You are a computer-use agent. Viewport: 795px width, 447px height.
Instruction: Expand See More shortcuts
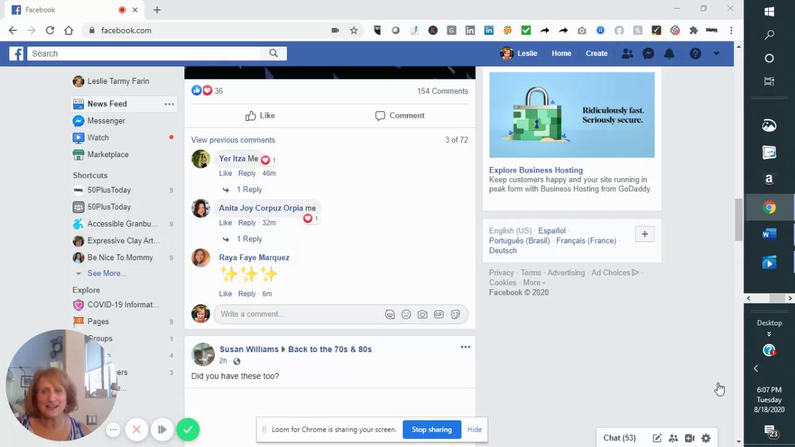coord(106,273)
